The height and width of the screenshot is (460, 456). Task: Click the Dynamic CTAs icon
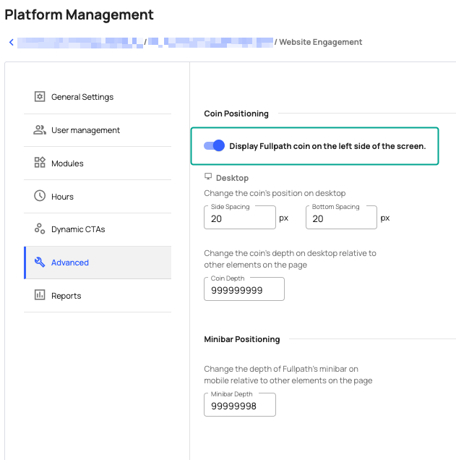40,229
